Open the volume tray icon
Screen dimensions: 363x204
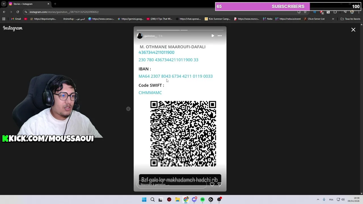pos(343,199)
